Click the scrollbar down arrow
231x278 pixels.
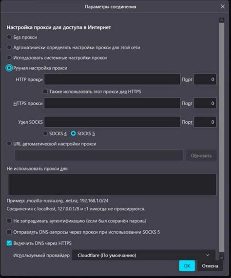(221, 258)
